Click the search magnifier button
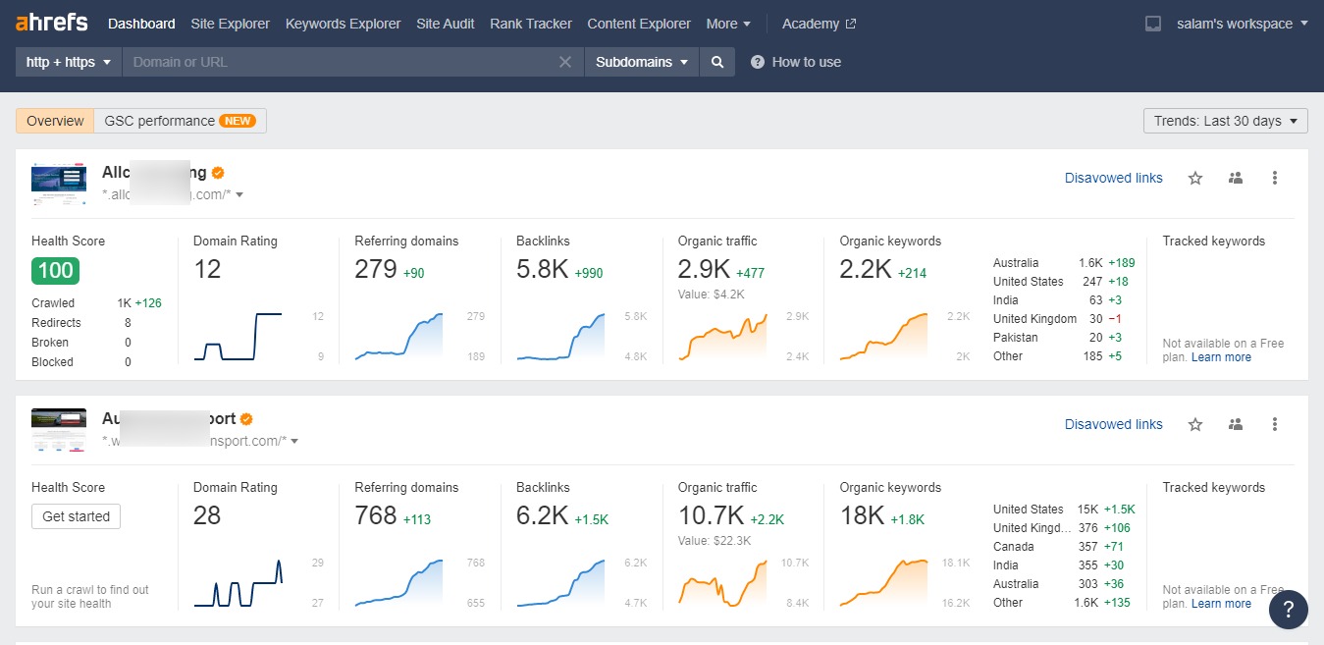This screenshot has width=1324, height=645. tap(717, 62)
